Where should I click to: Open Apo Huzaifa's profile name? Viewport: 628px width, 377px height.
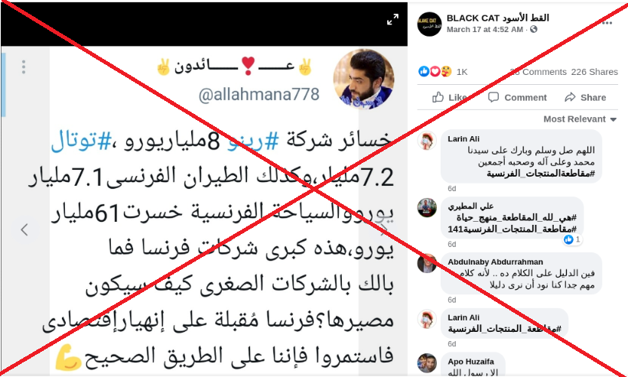pyautogui.click(x=470, y=362)
